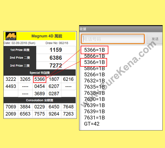This screenshot has height=148, width=165.
Task: Select consolation number 3884
Action: pos(25,107)
